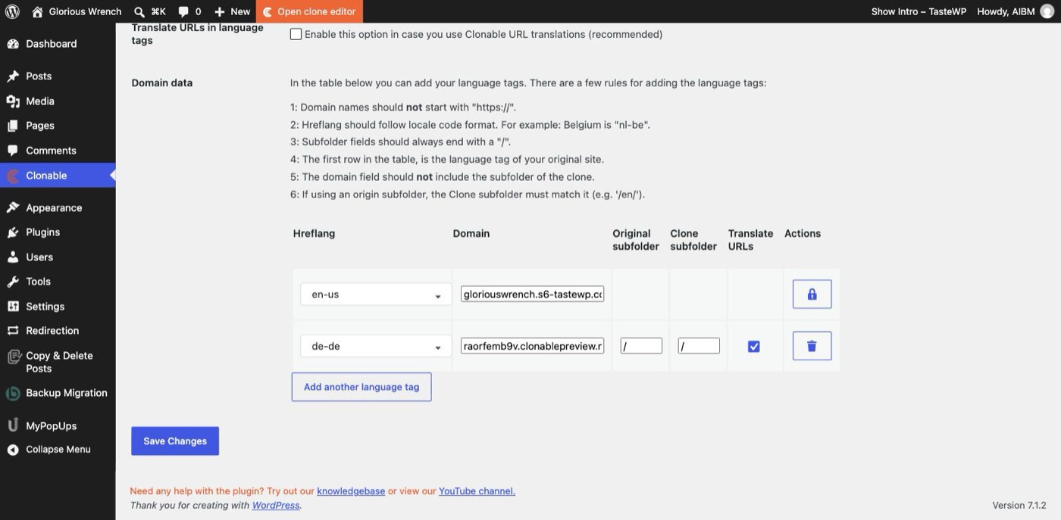Click the raorfemb9v clonablepreview domain field
Screen dimensions: 1061x520
(x=532, y=346)
